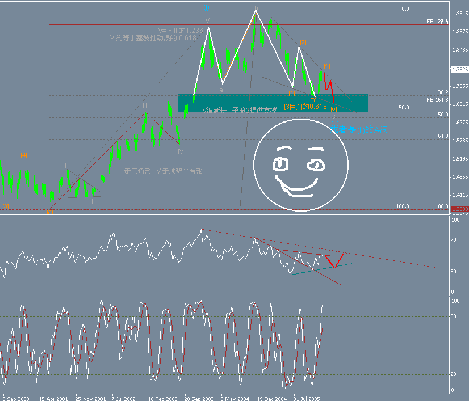Click the 0.0 retracement level label
The height and width of the screenshot is (401, 469).
(x=404, y=9)
